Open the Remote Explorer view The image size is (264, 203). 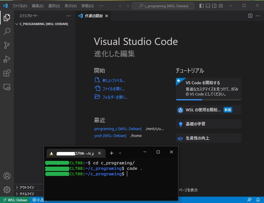point(7,87)
